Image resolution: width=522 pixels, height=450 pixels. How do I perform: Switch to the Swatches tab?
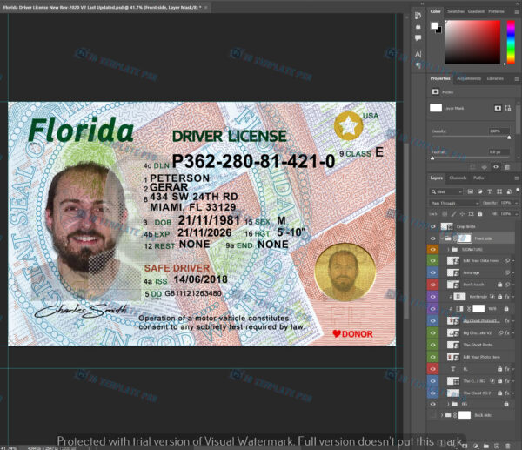pyautogui.click(x=455, y=11)
